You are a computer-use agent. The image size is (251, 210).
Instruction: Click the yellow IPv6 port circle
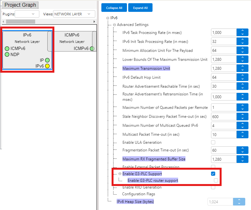pos(47,66)
